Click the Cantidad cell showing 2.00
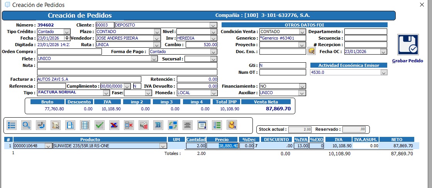Screen dimensions: 432x188 click(196, 146)
